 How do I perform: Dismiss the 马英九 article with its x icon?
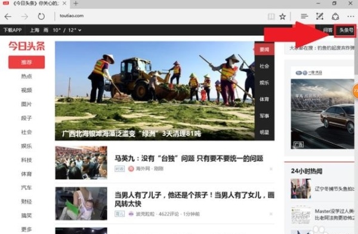tap(271, 169)
